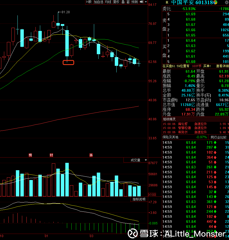The height and width of the screenshot is (240, 229).
Task: Click the 保险及其他 sector label
Action: pos(170,137)
